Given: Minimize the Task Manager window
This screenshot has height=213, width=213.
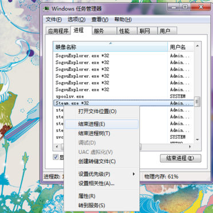Looking at the screenshot, I should (173, 7).
